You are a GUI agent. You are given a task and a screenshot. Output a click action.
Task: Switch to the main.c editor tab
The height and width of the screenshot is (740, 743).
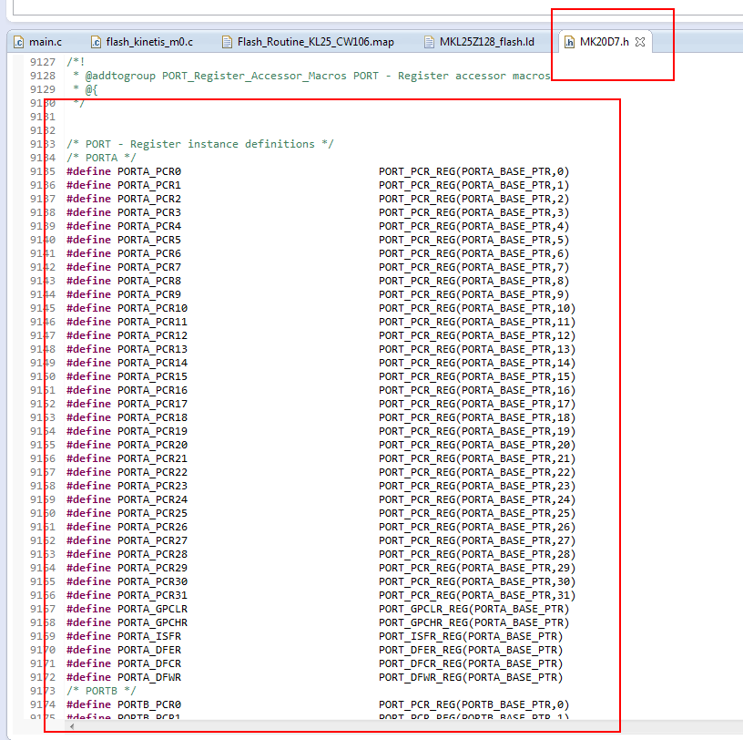point(38,42)
